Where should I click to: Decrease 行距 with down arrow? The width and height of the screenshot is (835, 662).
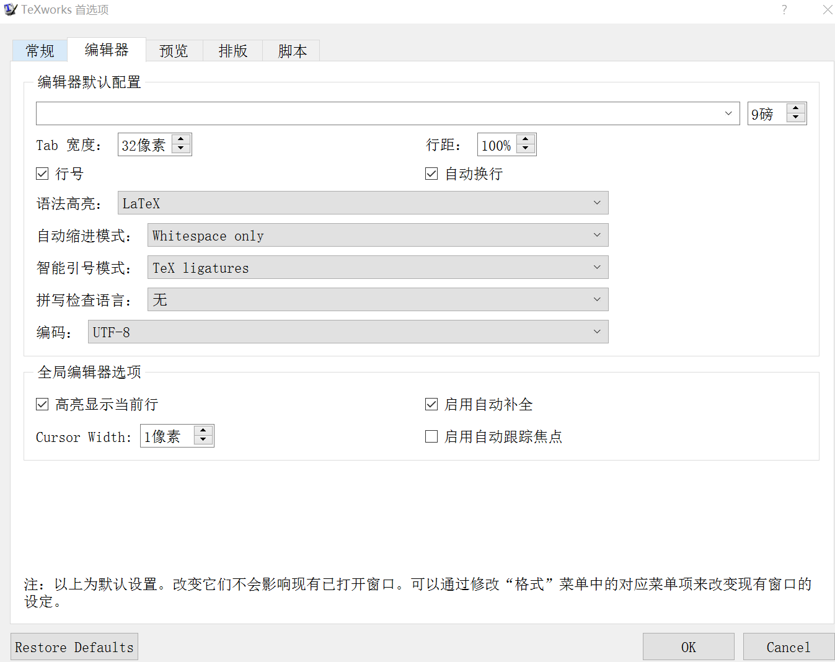pos(526,149)
